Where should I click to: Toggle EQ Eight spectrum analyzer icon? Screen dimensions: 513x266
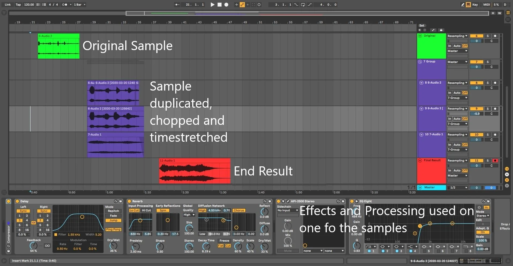point(486,207)
